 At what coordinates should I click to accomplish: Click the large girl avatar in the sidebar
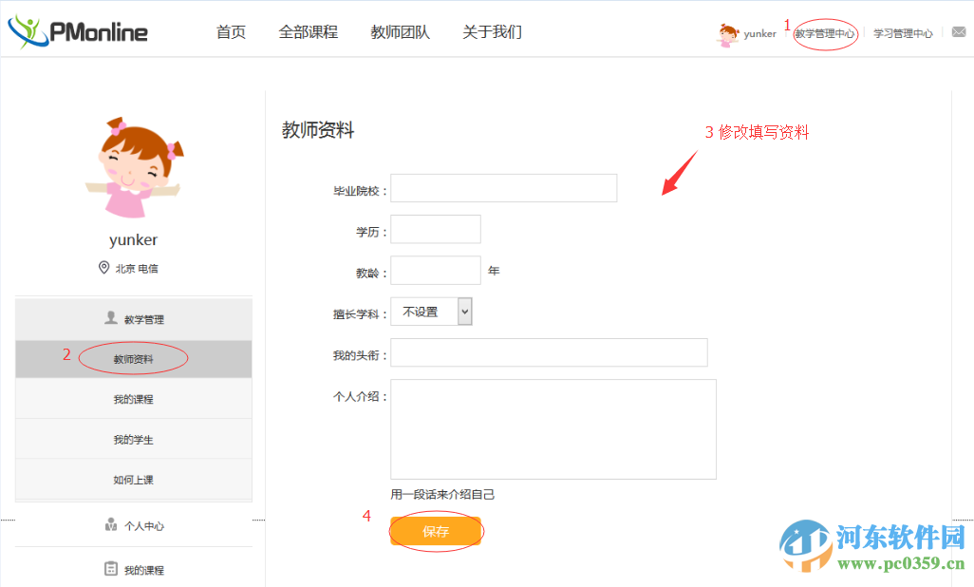click(x=133, y=166)
